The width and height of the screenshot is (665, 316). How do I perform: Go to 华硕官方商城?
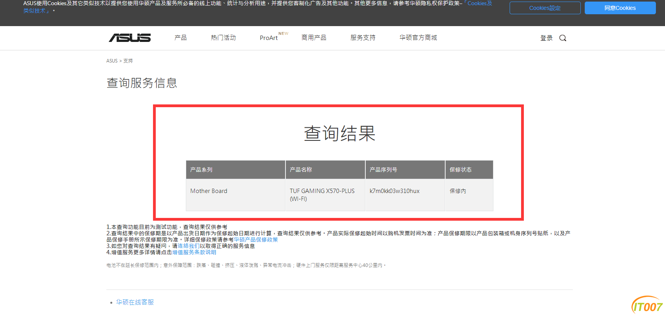tap(418, 38)
